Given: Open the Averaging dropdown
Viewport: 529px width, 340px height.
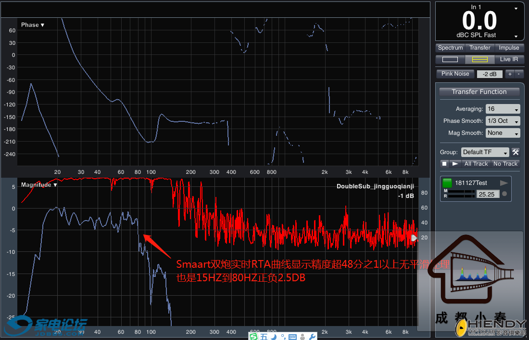Looking at the screenshot, I should pyautogui.click(x=503, y=109).
